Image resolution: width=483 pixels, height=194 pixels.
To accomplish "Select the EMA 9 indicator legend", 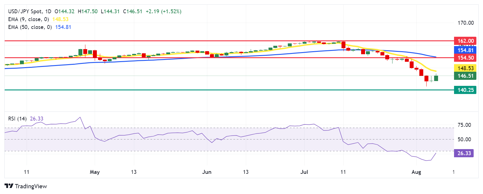I will pos(28,19).
